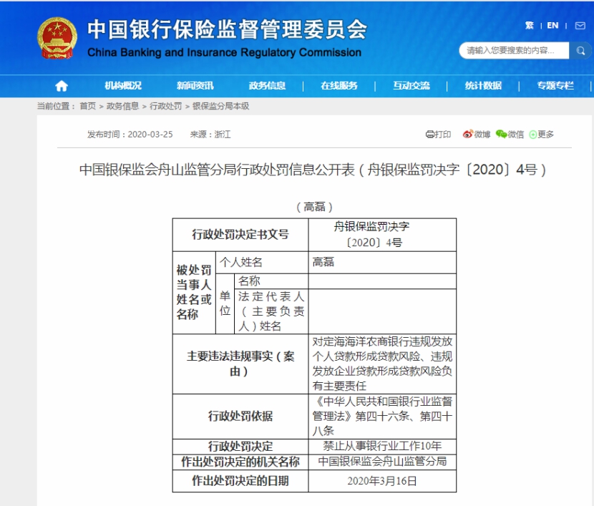The height and width of the screenshot is (506, 594).
Task: Open the 统计数据 menu
Action: pyautogui.click(x=483, y=86)
